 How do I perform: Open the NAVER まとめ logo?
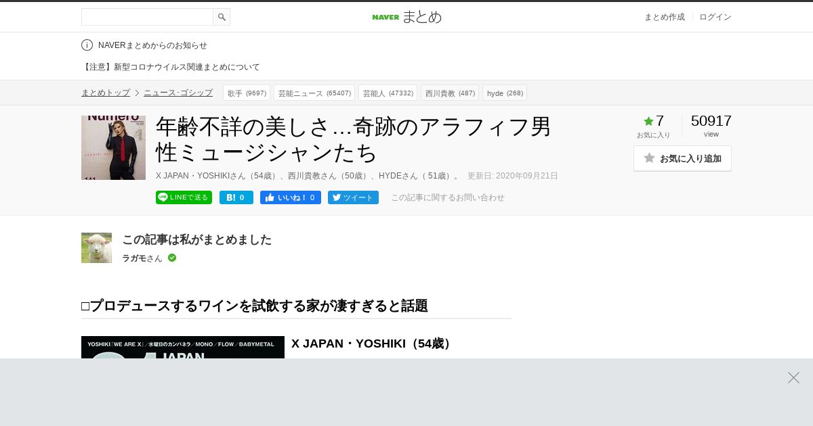click(406, 17)
